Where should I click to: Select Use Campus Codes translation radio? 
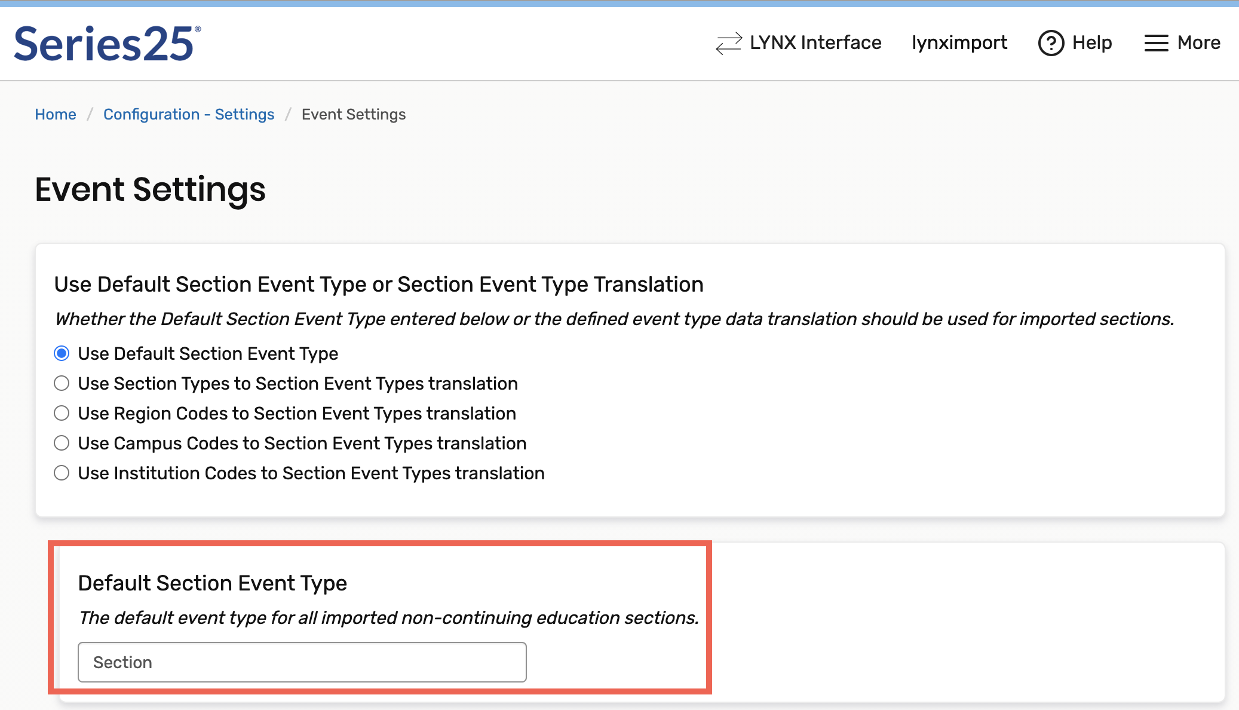[62, 443]
